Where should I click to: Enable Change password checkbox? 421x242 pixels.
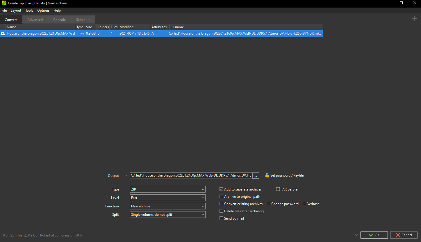click(x=268, y=204)
